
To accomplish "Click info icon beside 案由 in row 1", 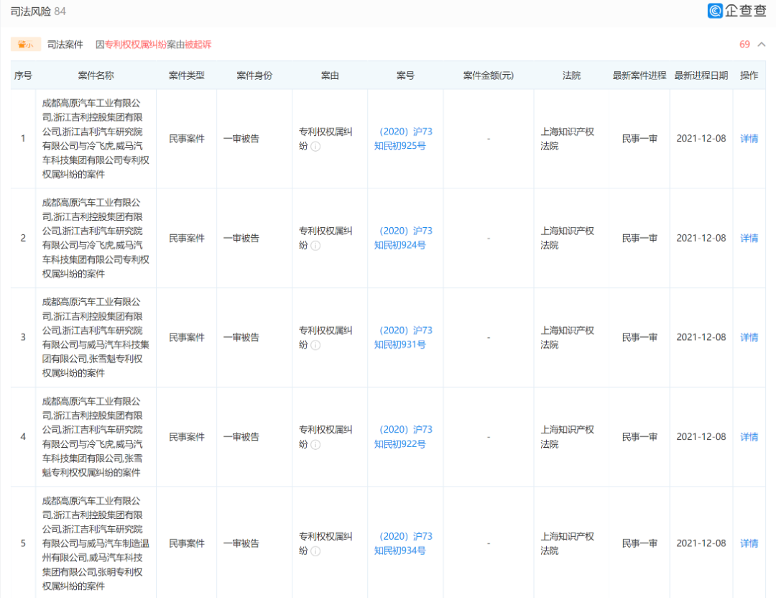I will [x=315, y=147].
